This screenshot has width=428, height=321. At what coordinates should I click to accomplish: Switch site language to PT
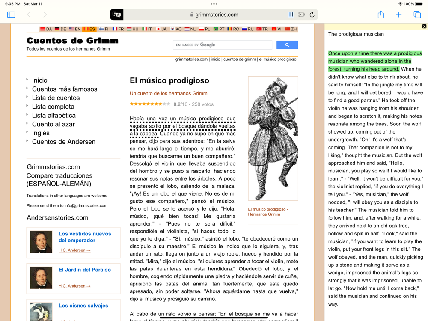(x=219, y=29)
